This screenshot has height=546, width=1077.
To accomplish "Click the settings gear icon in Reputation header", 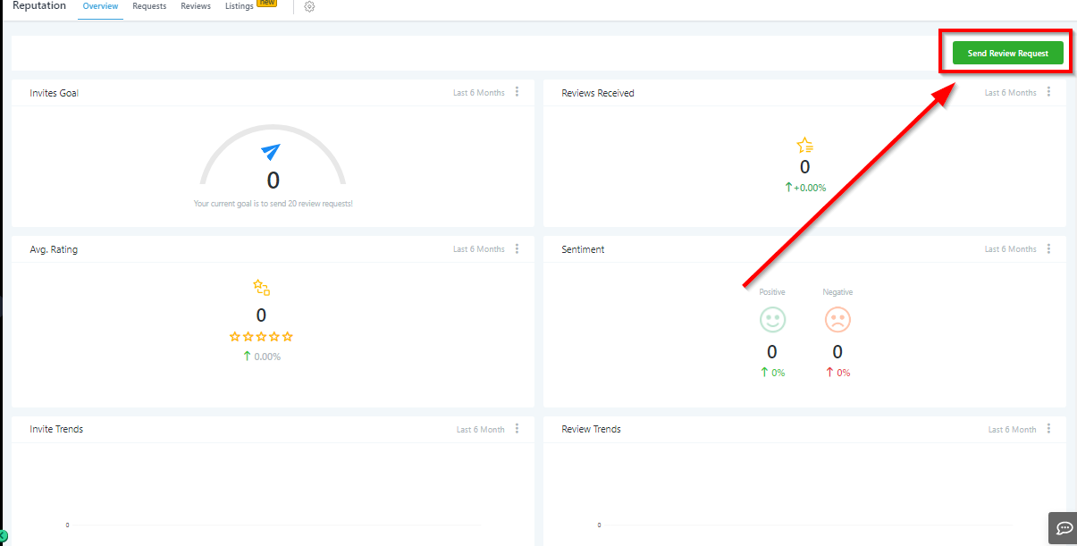I will (309, 7).
